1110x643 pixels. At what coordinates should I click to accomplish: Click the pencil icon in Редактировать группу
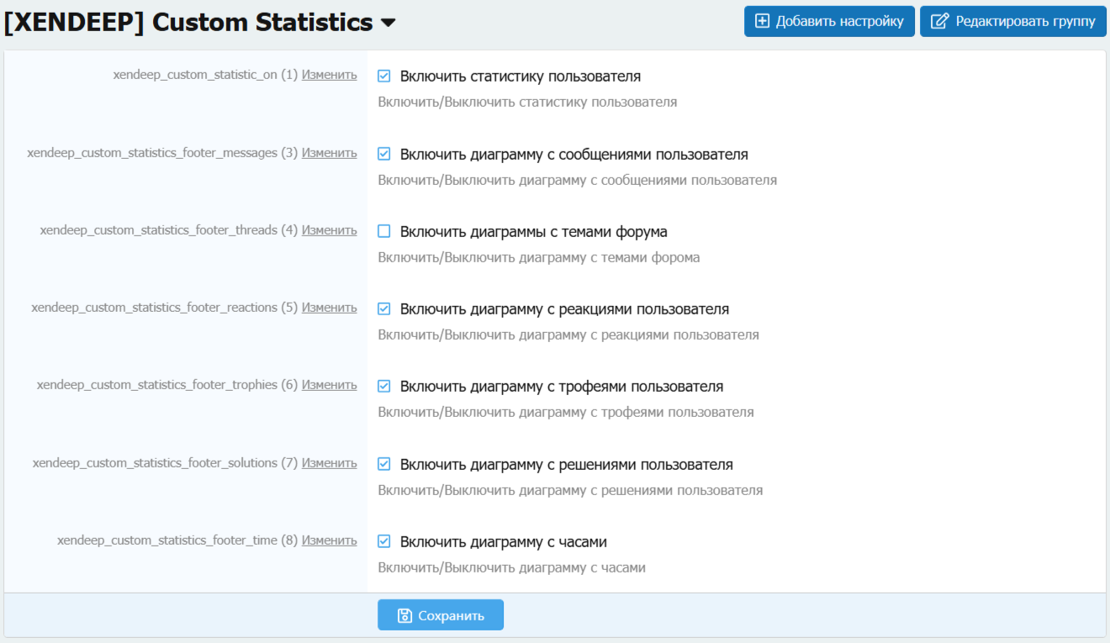pyautogui.click(x=939, y=21)
